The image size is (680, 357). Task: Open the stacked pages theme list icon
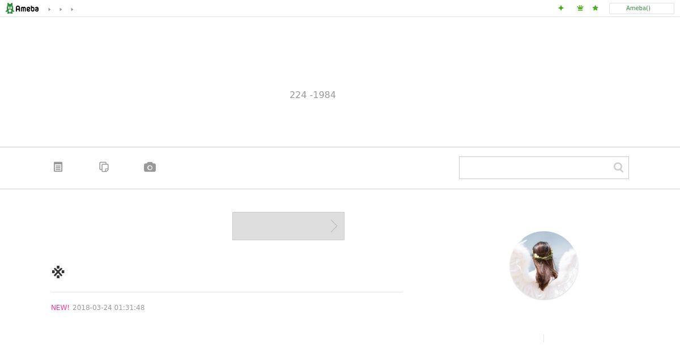point(104,167)
